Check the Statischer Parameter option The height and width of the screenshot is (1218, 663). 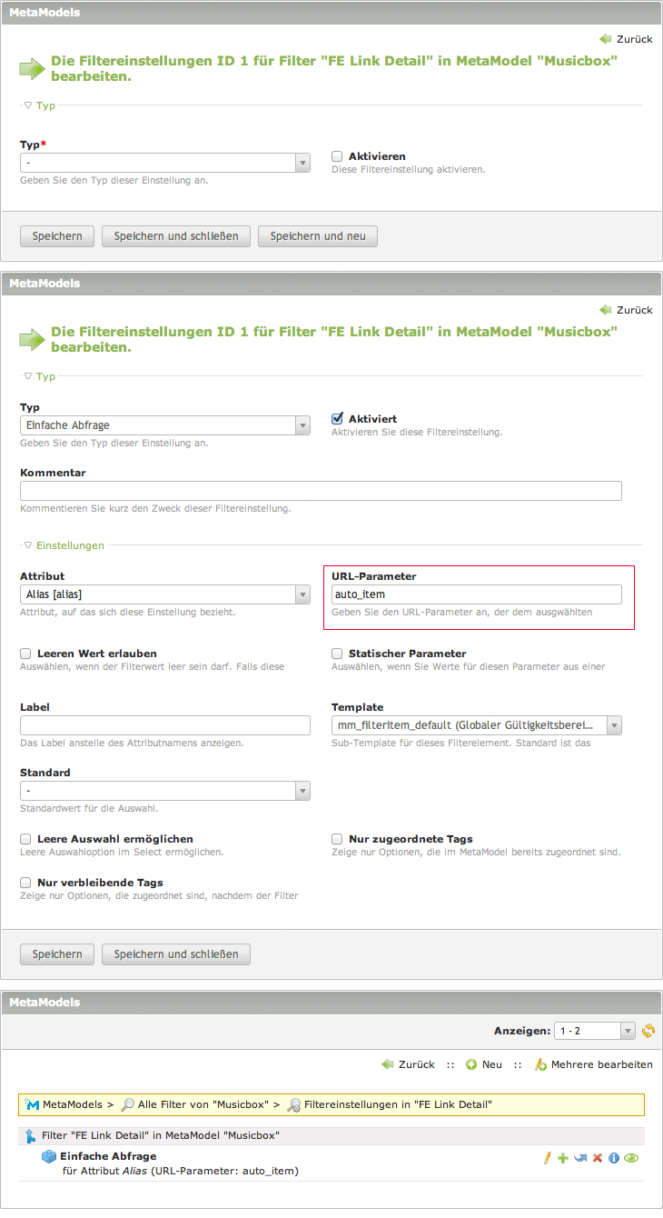[337, 654]
